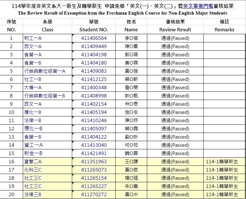
Task: Click row number 10 cell
Action: pyautogui.click(x=11, y=112)
